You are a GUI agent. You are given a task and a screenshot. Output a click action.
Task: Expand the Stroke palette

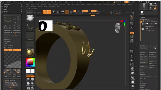point(6,12)
